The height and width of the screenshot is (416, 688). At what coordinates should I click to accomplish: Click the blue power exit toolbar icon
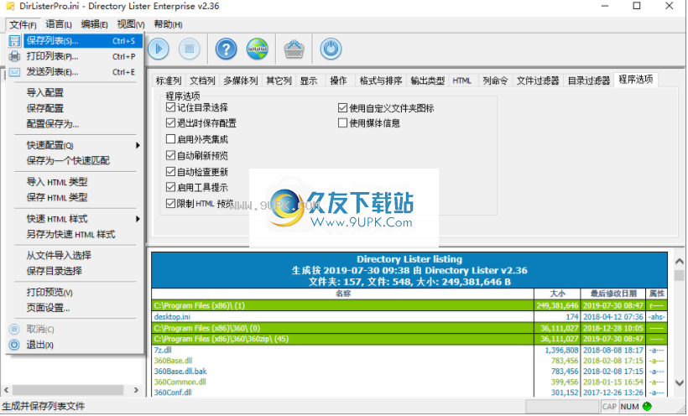click(331, 49)
